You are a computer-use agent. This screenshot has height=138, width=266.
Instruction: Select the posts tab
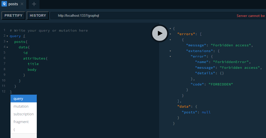point(13,4)
